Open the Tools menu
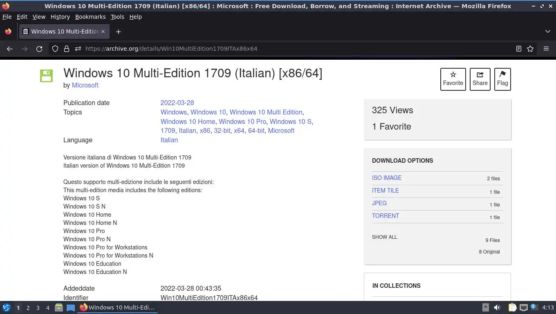The height and width of the screenshot is (314, 556). click(x=117, y=17)
